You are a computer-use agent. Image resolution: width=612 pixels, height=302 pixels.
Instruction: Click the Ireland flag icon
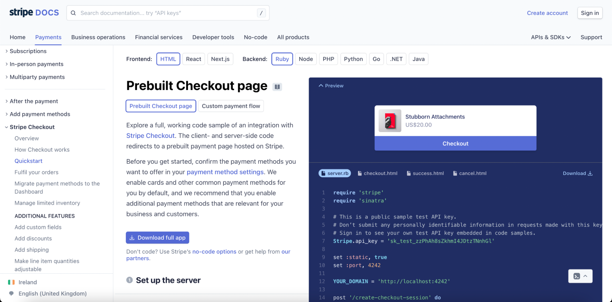click(11, 282)
